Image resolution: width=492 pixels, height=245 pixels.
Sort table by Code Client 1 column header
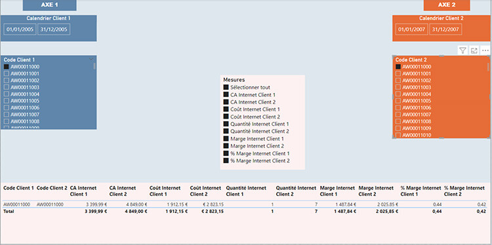18,188
